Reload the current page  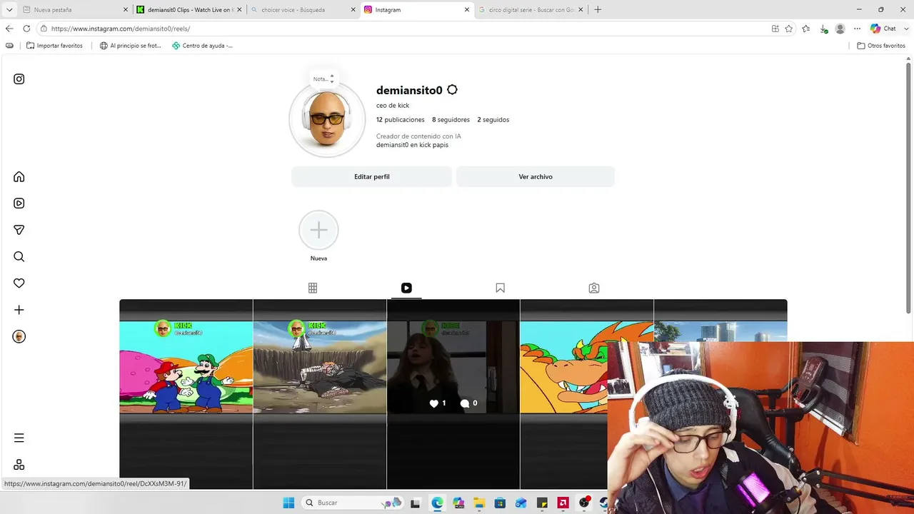[26, 29]
